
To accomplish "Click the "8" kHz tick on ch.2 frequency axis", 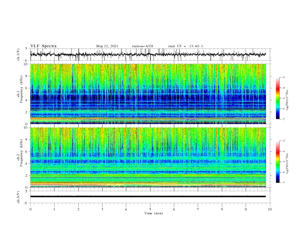I will (x=27, y=140).
